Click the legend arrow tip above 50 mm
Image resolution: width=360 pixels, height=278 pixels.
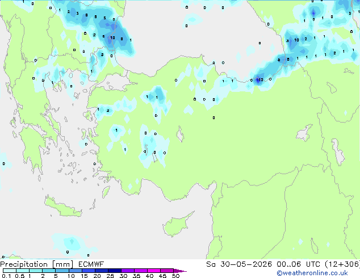pos(181,271)
